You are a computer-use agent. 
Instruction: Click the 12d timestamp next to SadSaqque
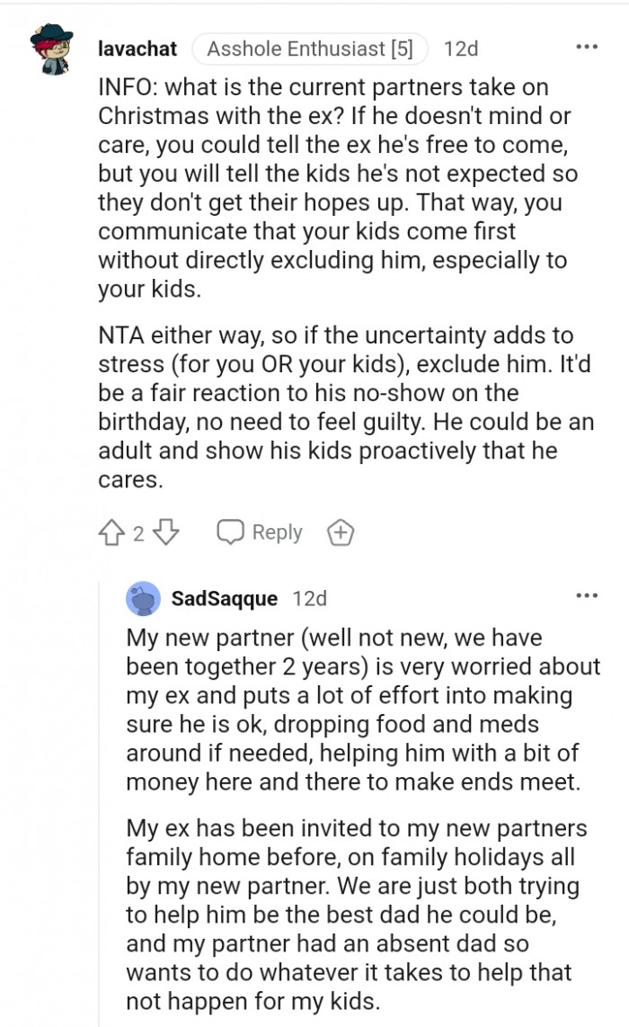point(310,598)
